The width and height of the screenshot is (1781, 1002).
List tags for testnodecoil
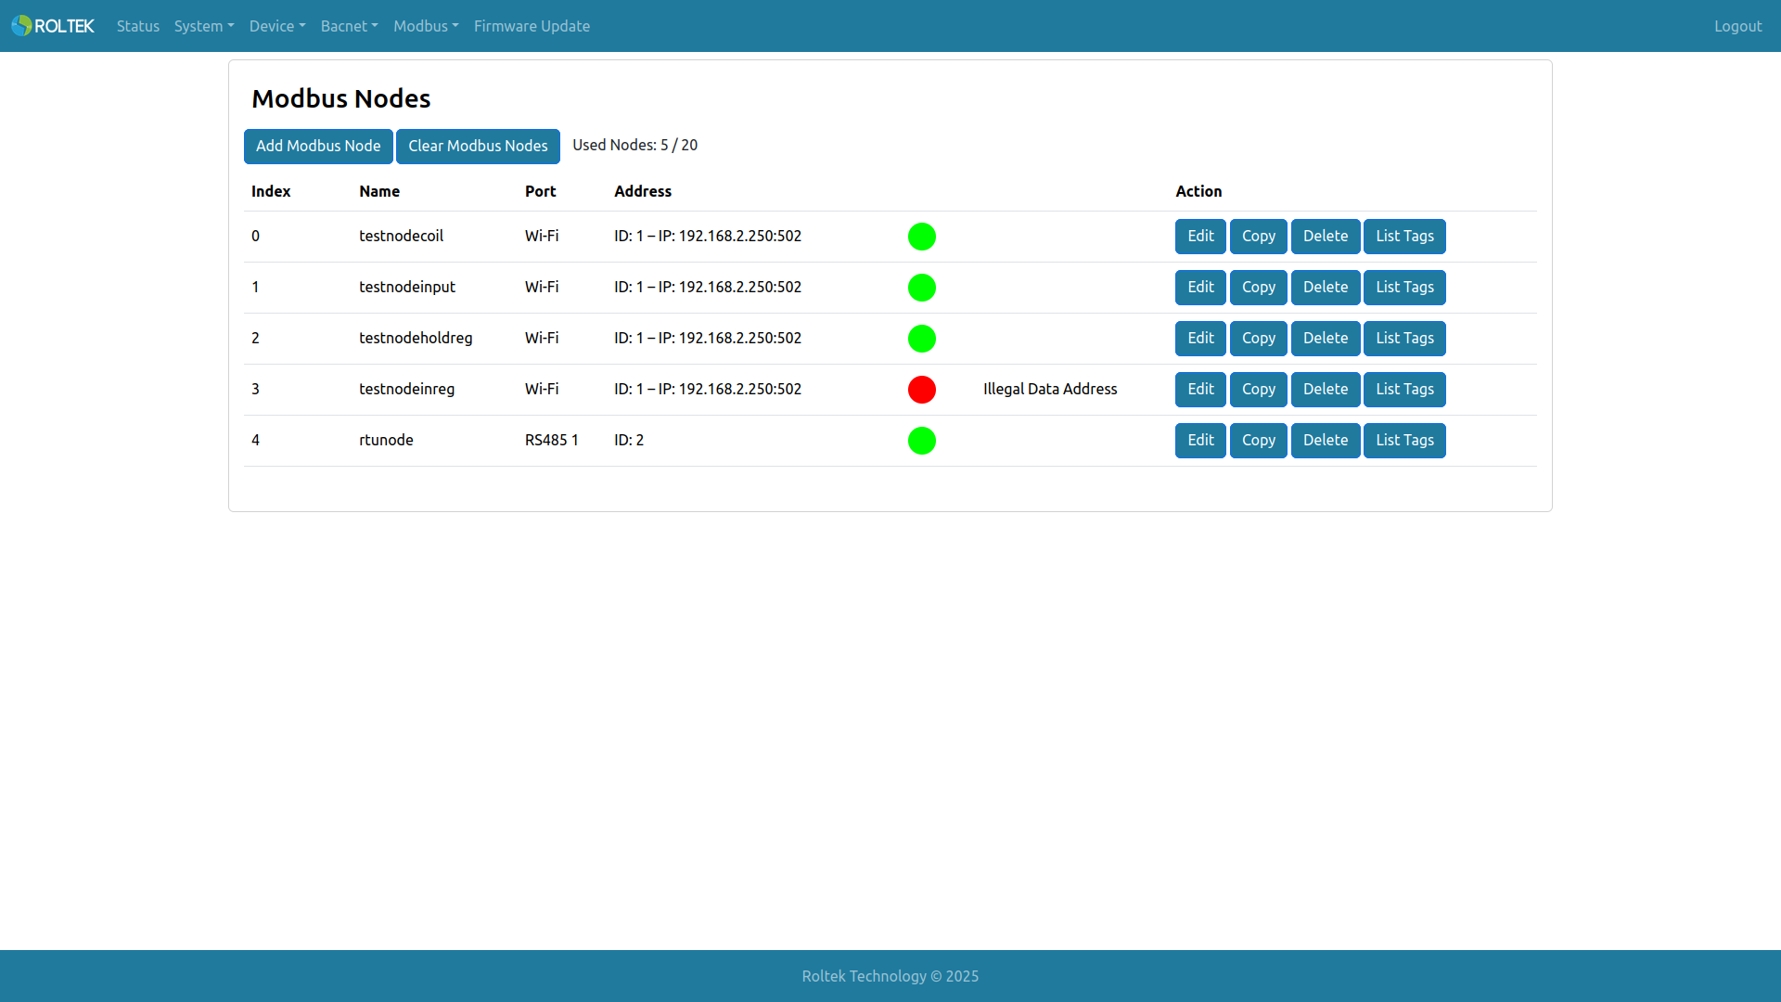coord(1404,237)
